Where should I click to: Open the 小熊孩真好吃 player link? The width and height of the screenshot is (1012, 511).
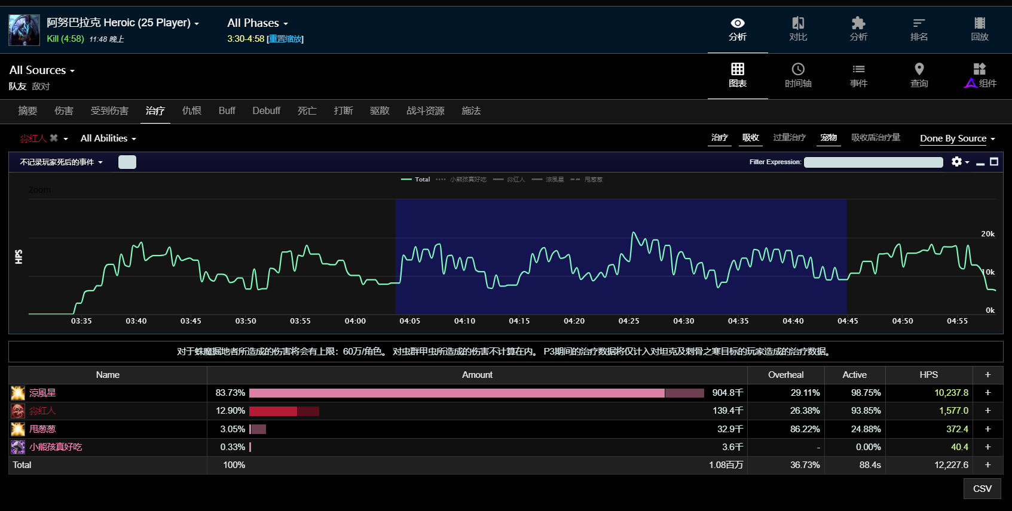(x=56, y=447)
